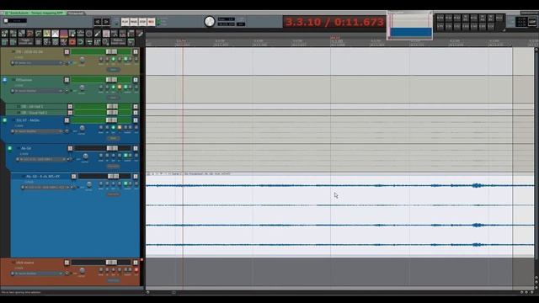Open the input dropdown on the click source track
The image size is (539, 303).
(x=37, y=274)
